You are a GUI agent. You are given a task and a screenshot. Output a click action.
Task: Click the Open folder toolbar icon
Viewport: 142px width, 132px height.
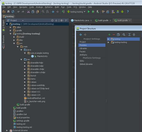point(4,12)
